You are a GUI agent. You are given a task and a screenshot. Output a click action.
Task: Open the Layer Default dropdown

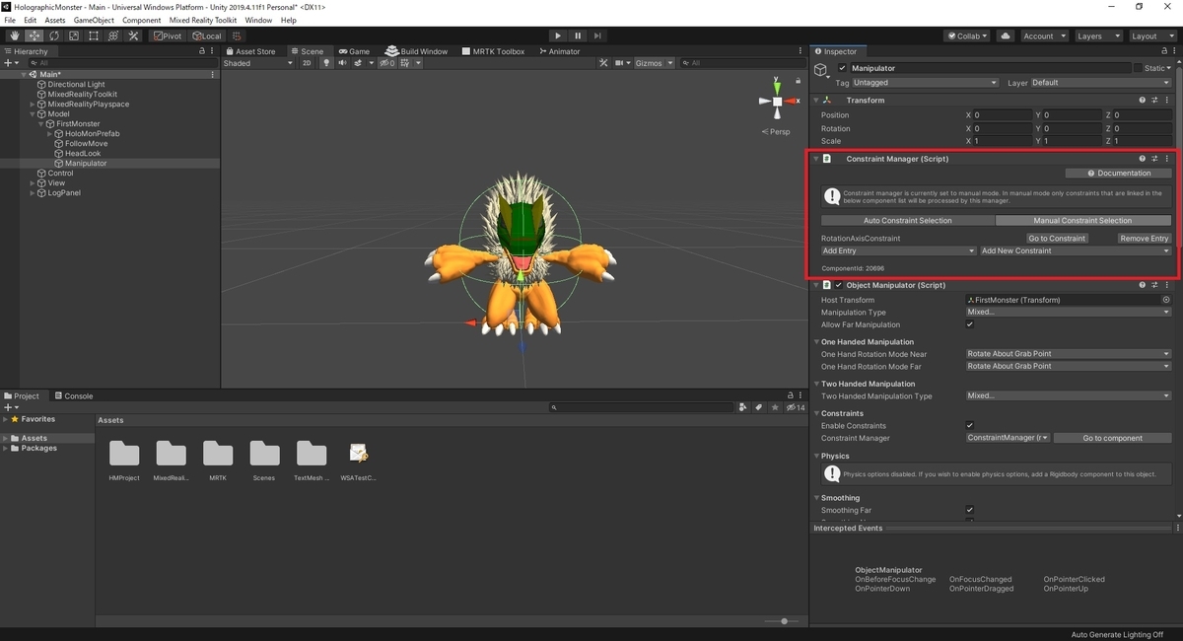(1100, 83)
